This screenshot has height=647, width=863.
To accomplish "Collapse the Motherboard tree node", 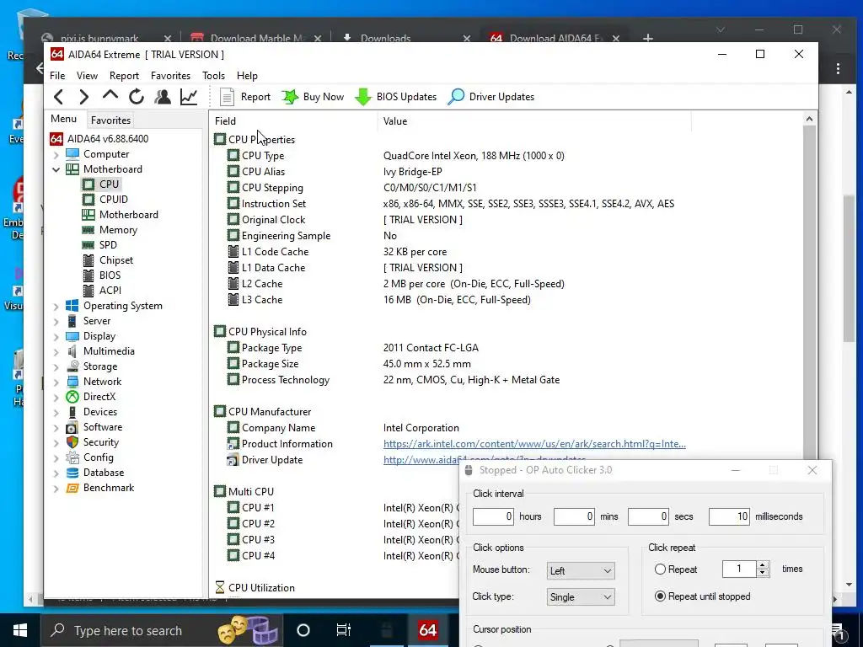I will (56, 169).
